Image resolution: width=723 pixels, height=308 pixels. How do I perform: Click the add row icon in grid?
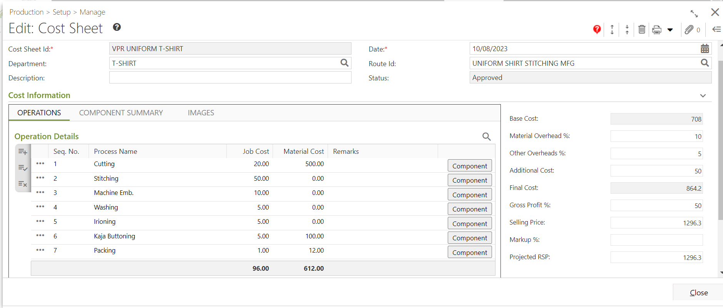pyautogui.click(x=23, y=152)
